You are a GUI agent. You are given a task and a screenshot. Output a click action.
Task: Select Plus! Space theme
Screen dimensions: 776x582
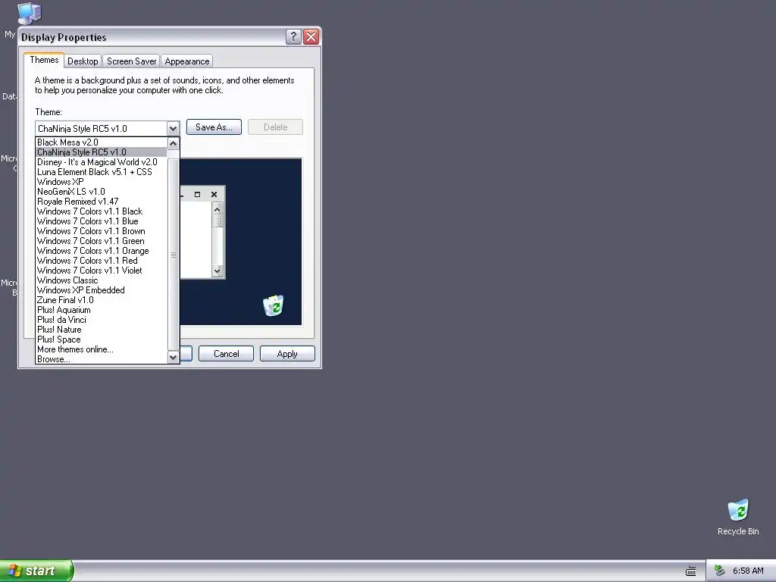pos(102,339)
